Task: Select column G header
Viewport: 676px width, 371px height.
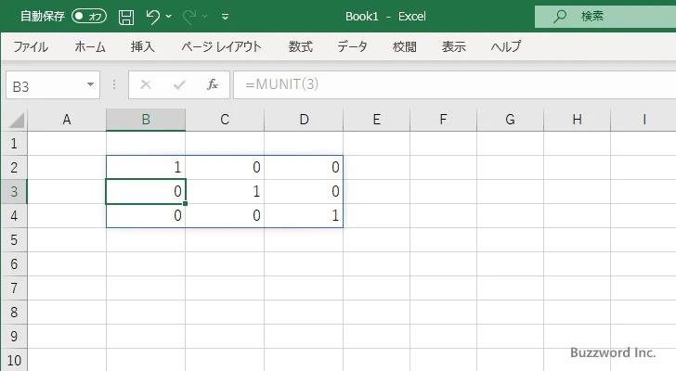Action: [510, 120]
